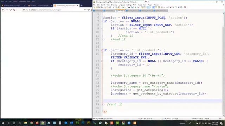Image resolution: width=225 pixels, height=126 pixels.
Task: Collapse fold marker at line 17
Action: click(x=102, y=61)
